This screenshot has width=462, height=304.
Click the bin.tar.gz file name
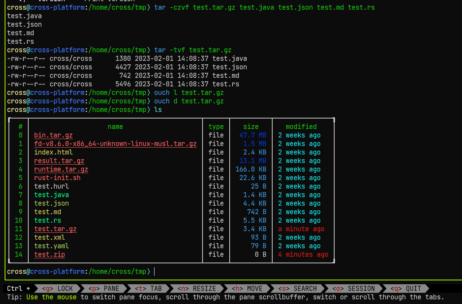point(53,135)
